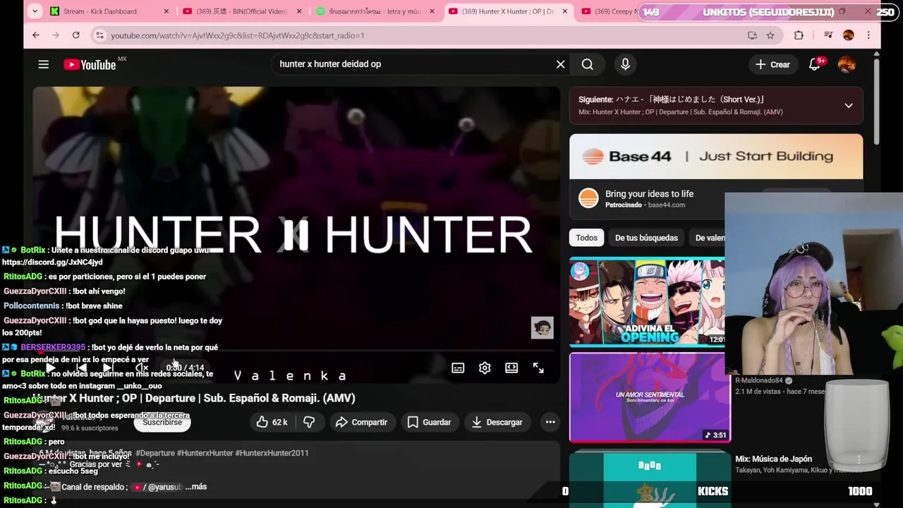Image resolution: width=903 pixels, height=508 pixels.
Task: Share video using Compartir button
Action: tap(362, 422)
